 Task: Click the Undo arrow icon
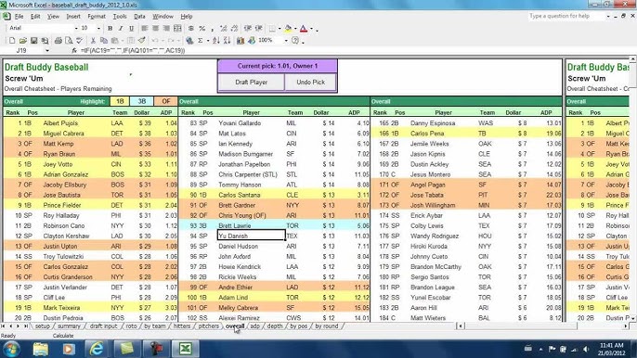pos(155,40)
